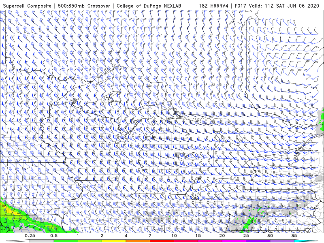Click the 'Valid: 11Z SAT JUN 06 2020' text
The width and height of the screenshot is (324, 243).
tap(284, 6)
